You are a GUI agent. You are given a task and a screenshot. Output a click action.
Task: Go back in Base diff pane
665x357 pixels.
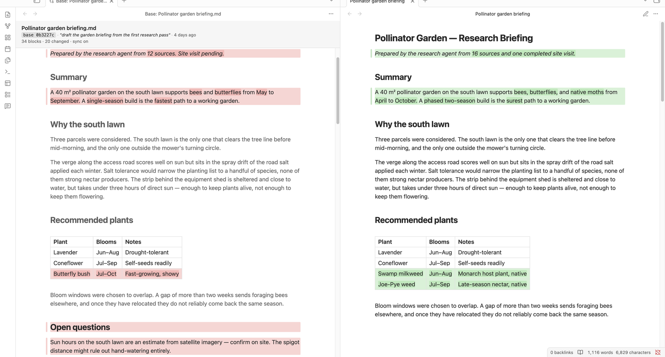click(25, 14)
